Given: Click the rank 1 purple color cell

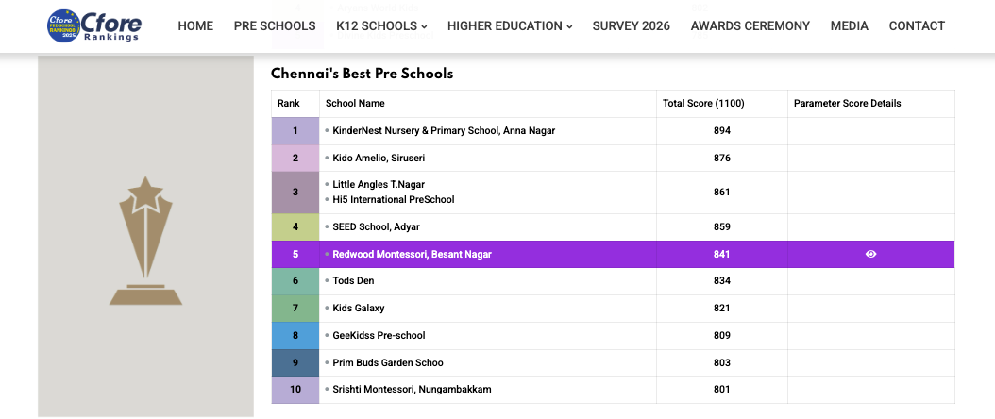Looking at the screenshot, I should point(295,131).
